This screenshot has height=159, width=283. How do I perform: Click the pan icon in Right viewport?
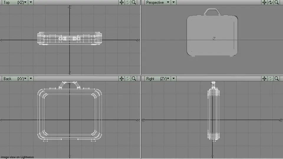coord(264,79)
